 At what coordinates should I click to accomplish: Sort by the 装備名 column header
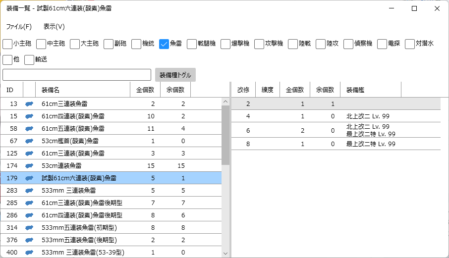pos(83,90)
